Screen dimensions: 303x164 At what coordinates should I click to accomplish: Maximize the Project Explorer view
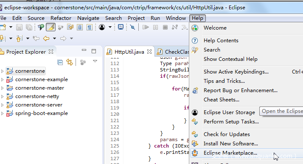94,51
